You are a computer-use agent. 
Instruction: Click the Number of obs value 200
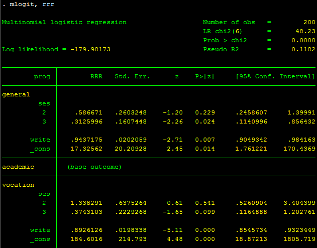[x=309, y=22]
